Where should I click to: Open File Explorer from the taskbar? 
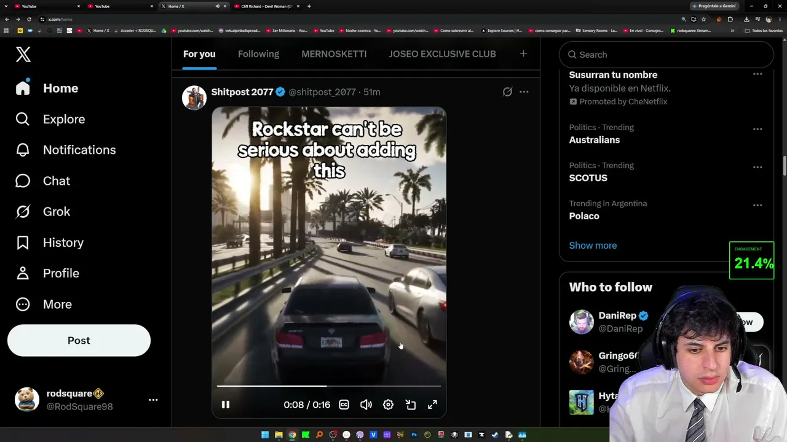tap(279, 435)
